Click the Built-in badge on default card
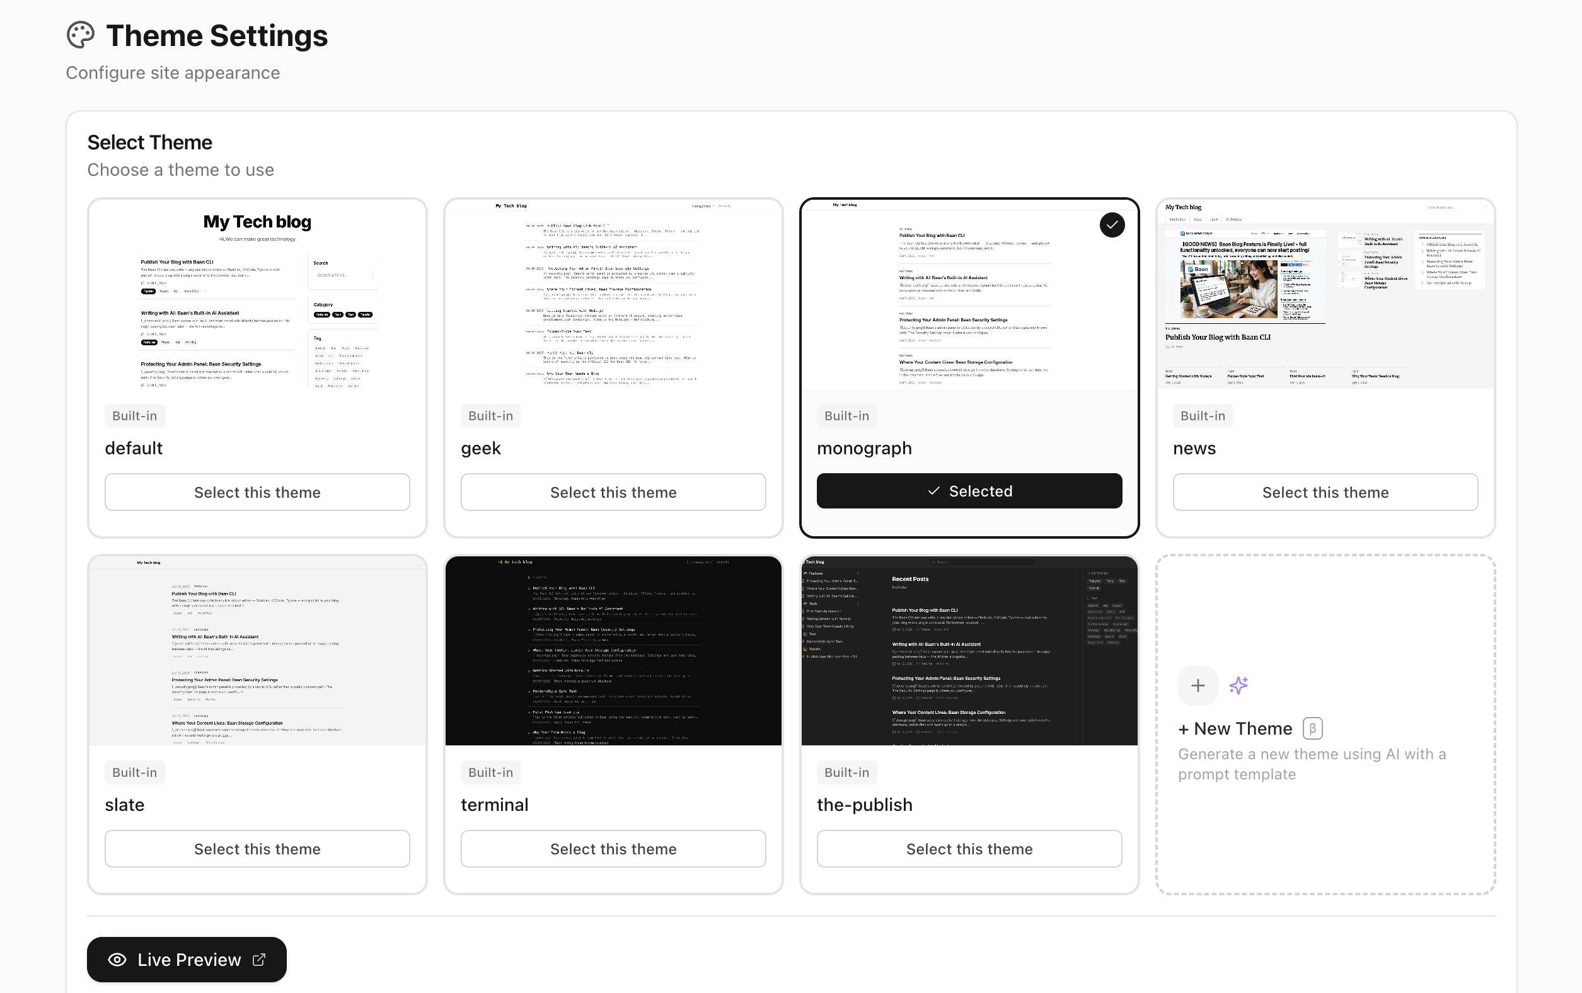 pyautogui.click(x=135, y=416)
